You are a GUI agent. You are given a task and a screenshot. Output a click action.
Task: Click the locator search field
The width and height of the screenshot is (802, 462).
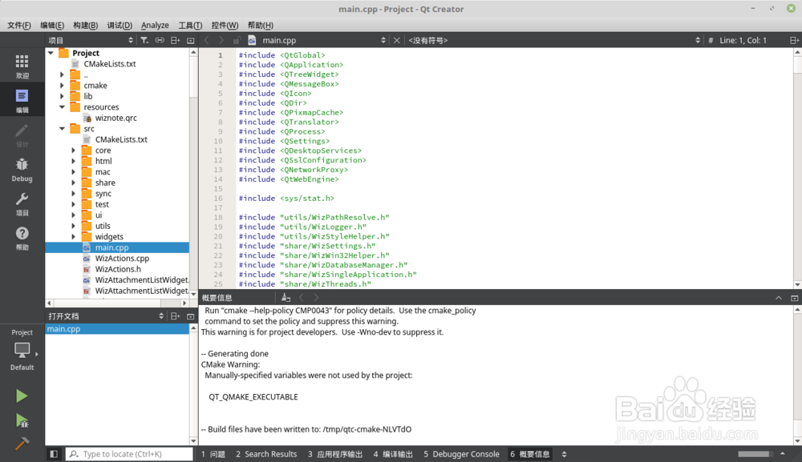(129, 454)
